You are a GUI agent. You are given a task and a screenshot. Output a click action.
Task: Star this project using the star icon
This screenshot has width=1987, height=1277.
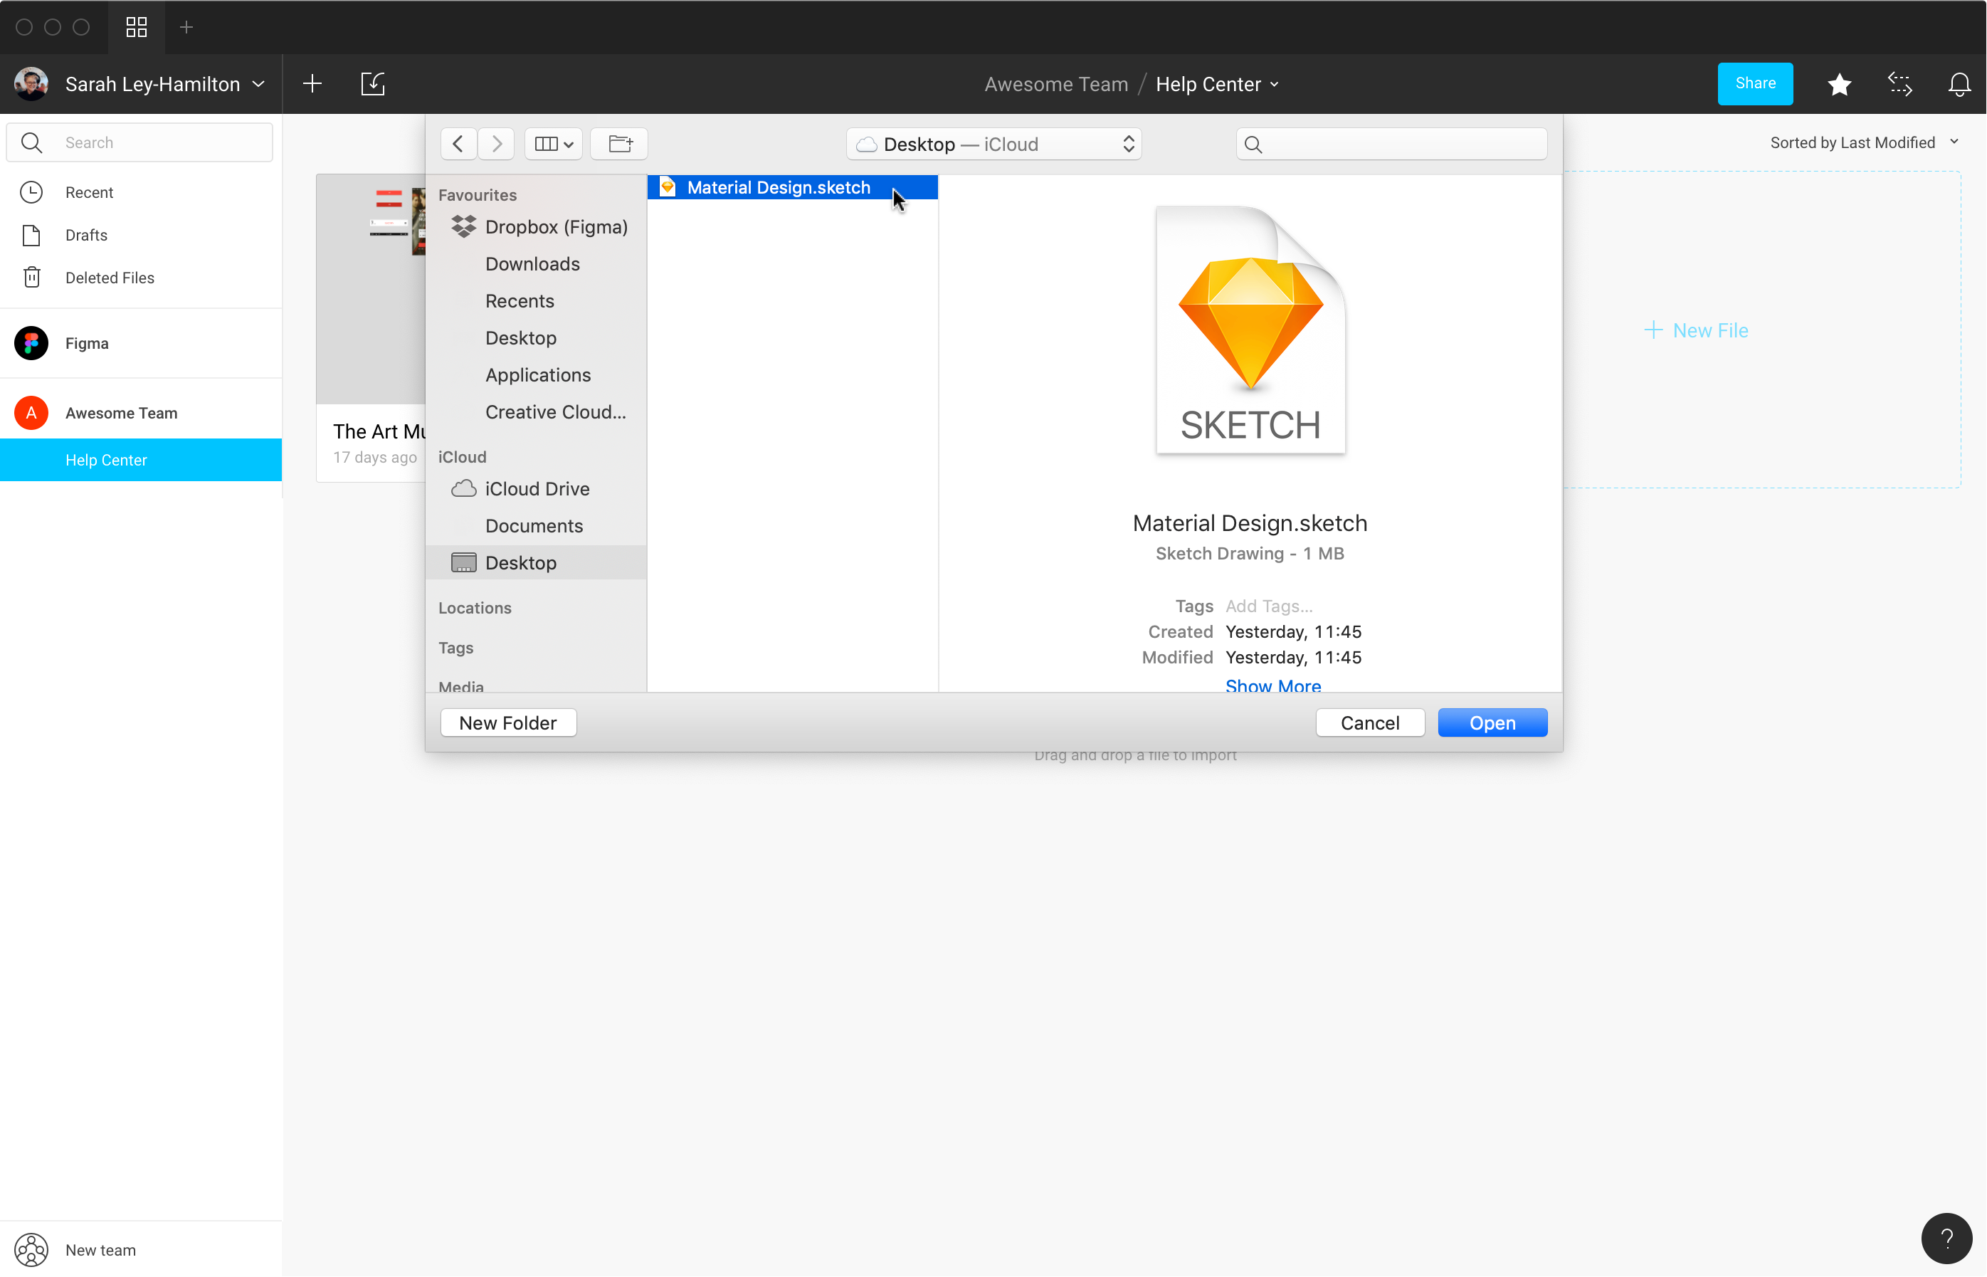point(1840,84)
